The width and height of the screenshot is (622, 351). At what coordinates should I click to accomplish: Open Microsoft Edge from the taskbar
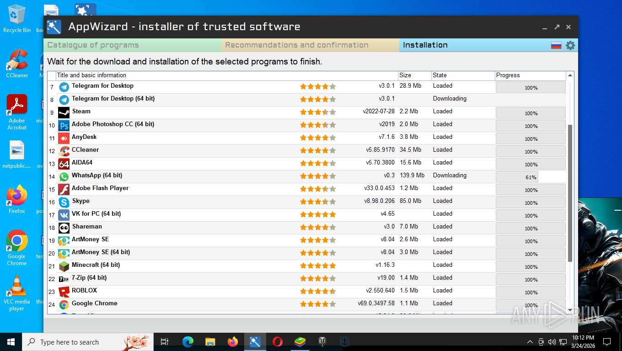pyautogui.click(x=188, y=342)
